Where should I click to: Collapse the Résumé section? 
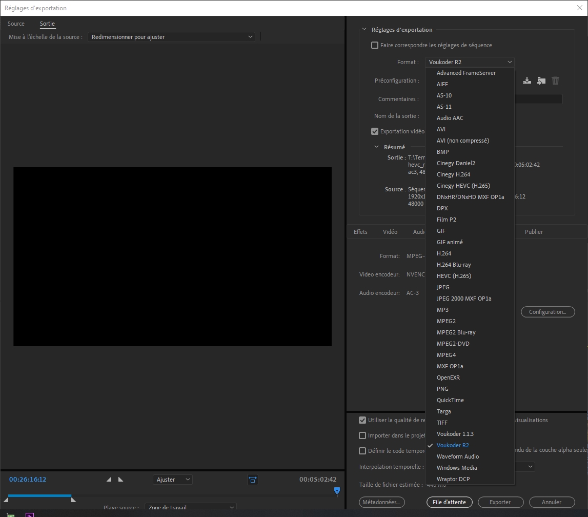tap(376, 147)
